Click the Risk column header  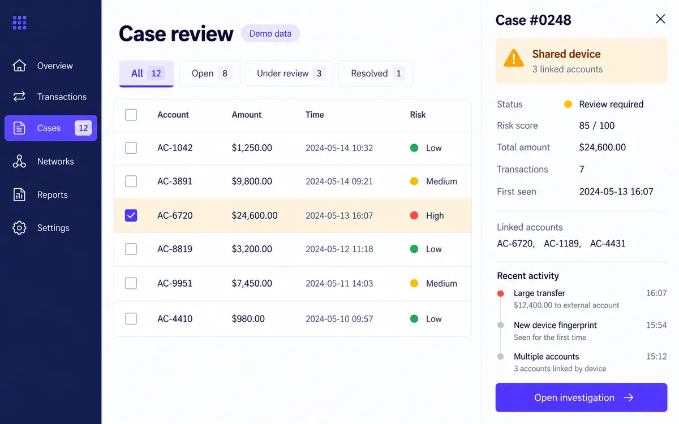point(418,115)
